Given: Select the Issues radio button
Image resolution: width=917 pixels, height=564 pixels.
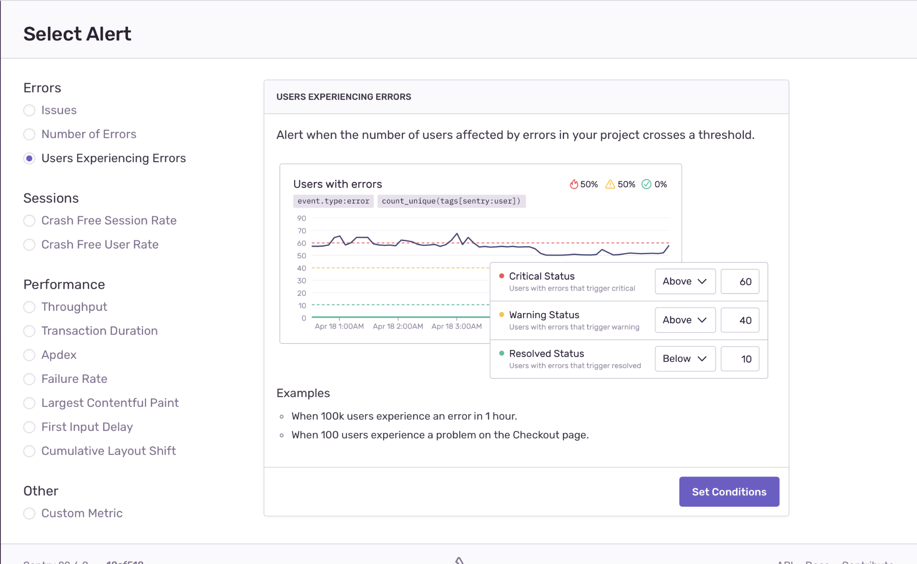Looking at the screenshot, I should [x=29, y=111].
